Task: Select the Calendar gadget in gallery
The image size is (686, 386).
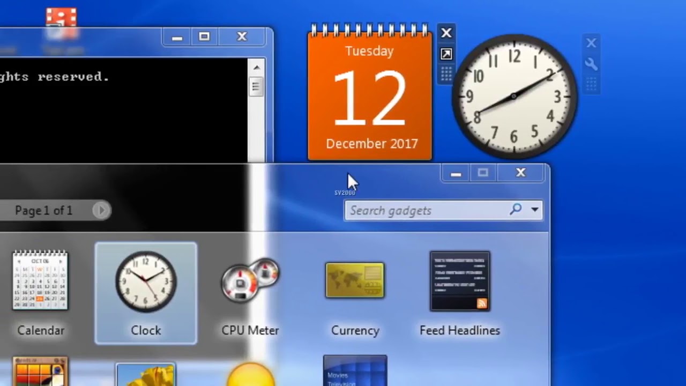Action: (40, 280)
